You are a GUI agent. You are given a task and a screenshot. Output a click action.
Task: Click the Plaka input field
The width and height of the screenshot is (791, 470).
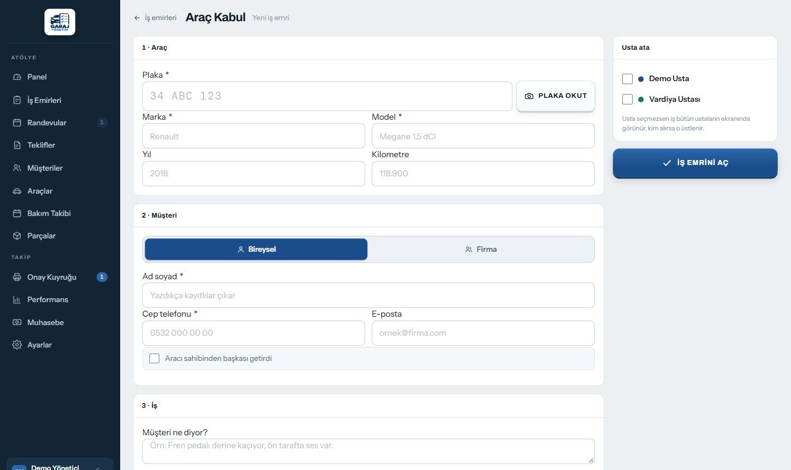(x=327, y=96)
